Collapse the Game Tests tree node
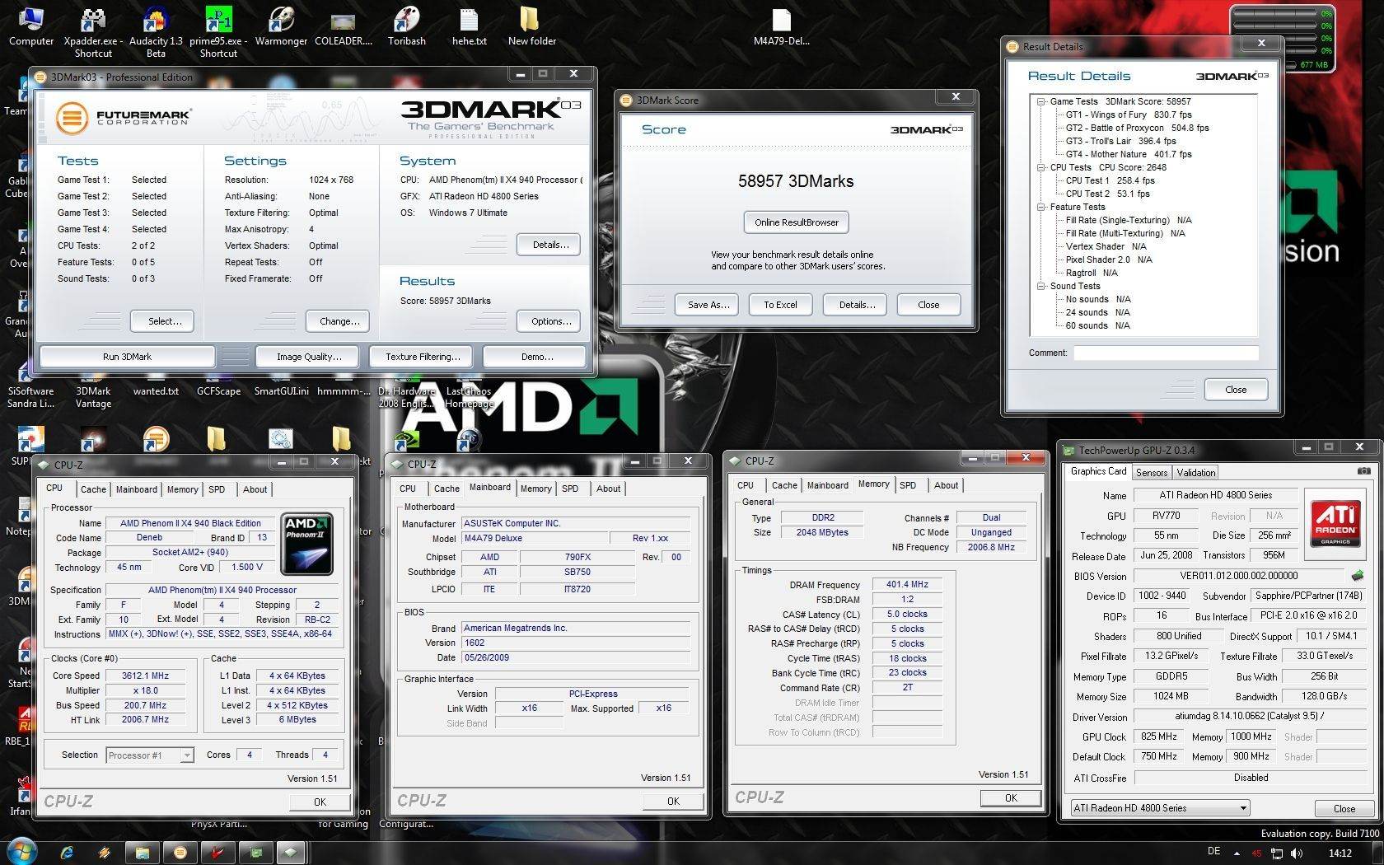 point(1041,101)
